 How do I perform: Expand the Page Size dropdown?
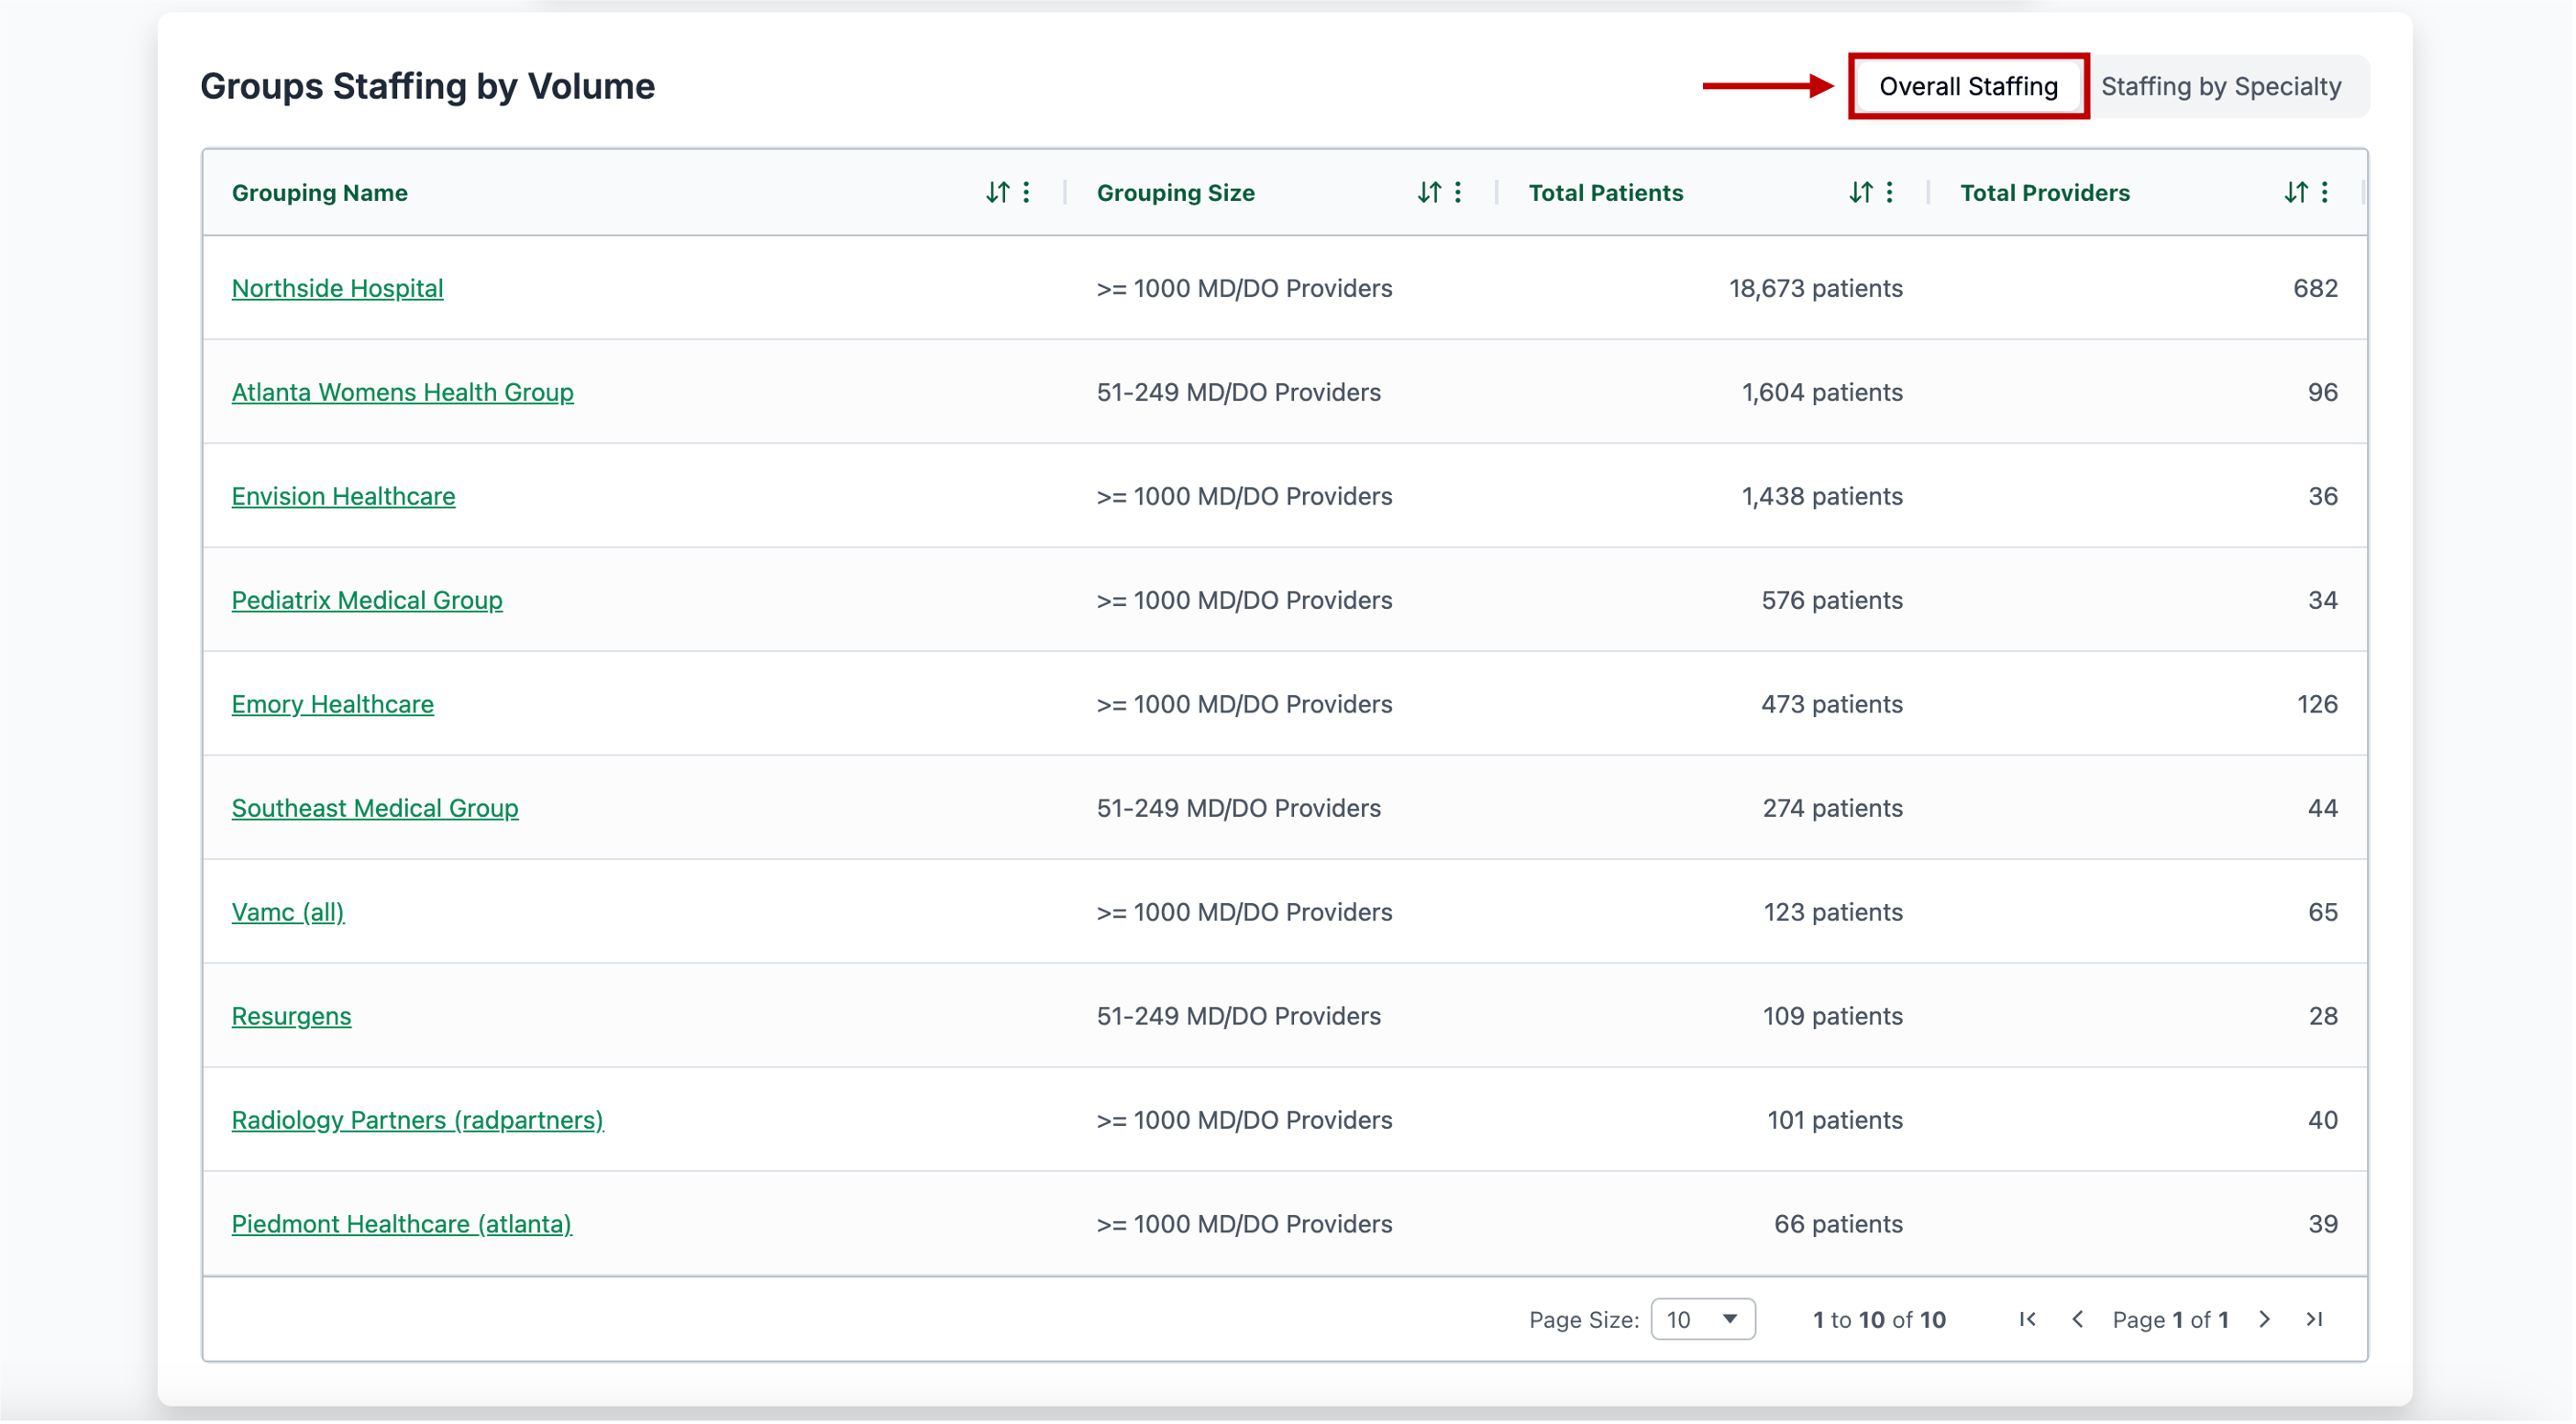click(1702, 1319)
